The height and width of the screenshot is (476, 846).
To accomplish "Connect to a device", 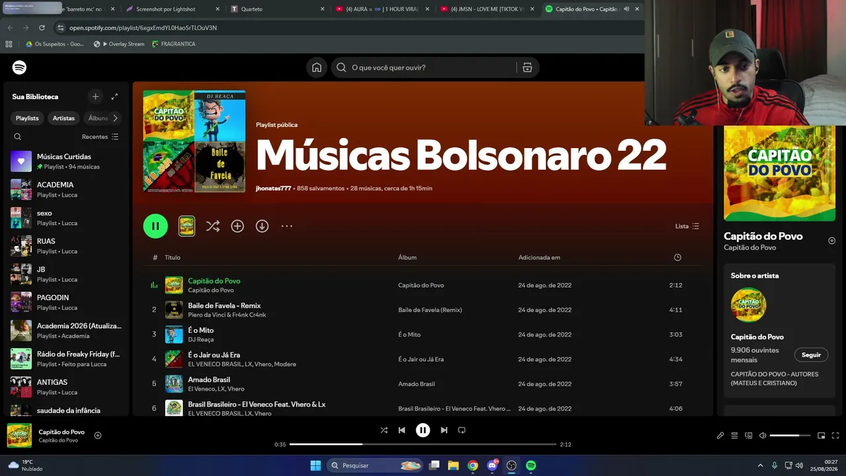I will tap(749, 436).
